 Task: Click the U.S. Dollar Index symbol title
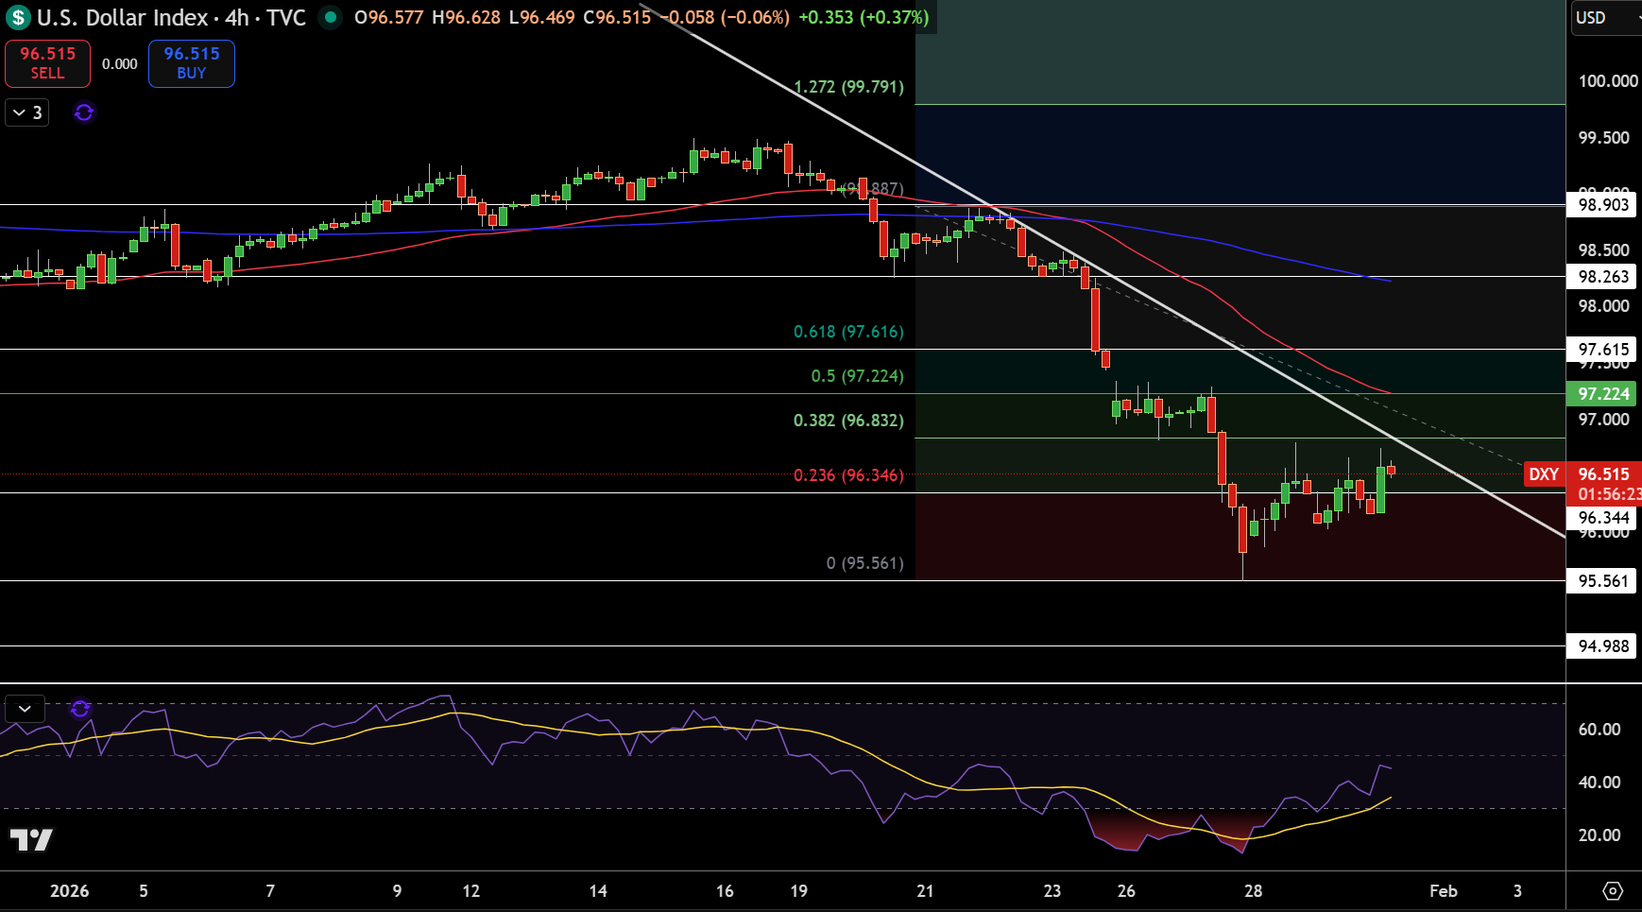tap(122, 18)
